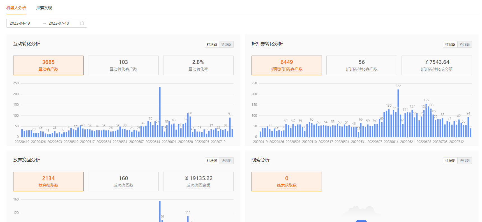Click the bar labeled 96 in 互动 chart
Viewport: 482px width, 222px height.
[x=190, y=127]
